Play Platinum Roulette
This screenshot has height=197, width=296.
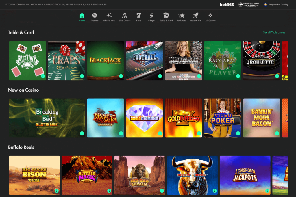point(262,61)
